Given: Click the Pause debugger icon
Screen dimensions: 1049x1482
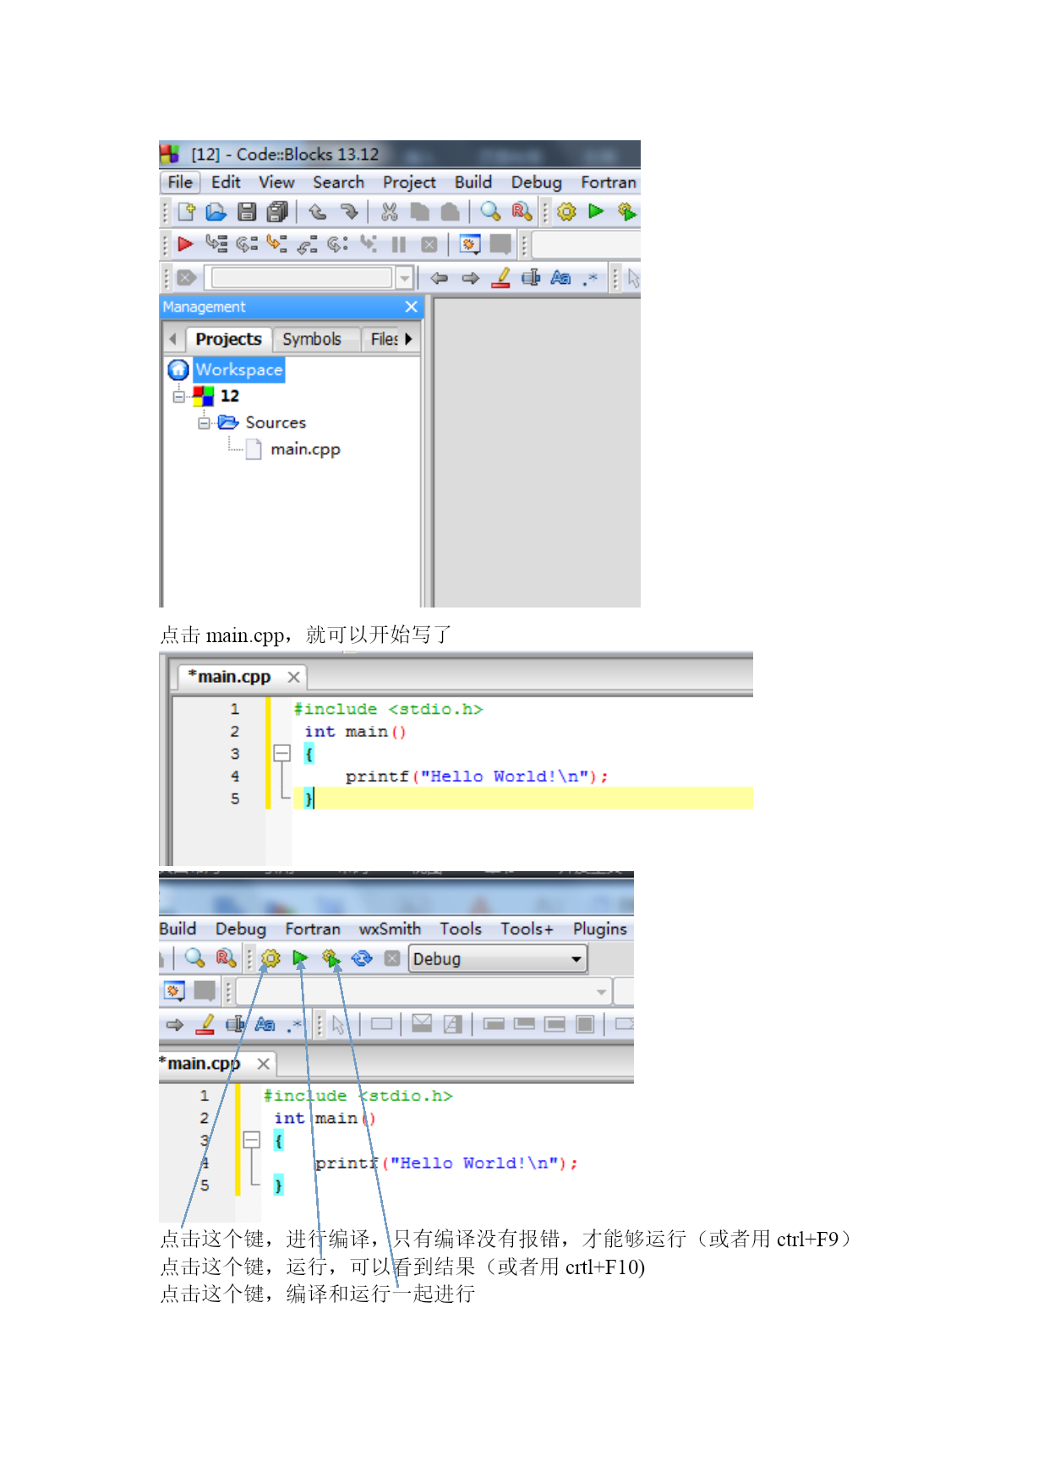Looking at the screenshot, I should 399,244.
